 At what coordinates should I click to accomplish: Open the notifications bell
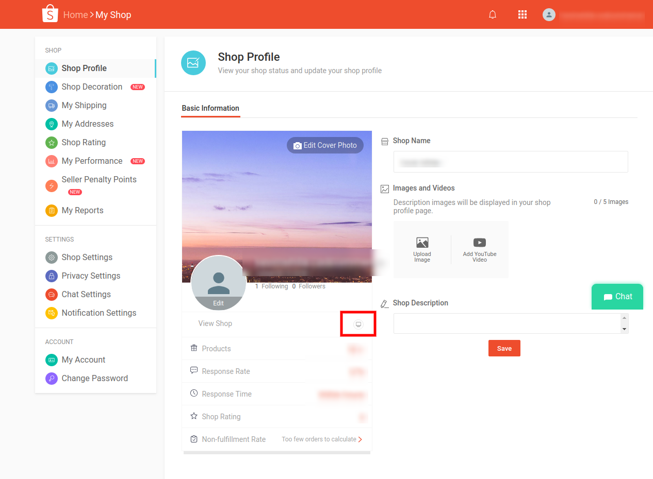(x=493, y=14)
